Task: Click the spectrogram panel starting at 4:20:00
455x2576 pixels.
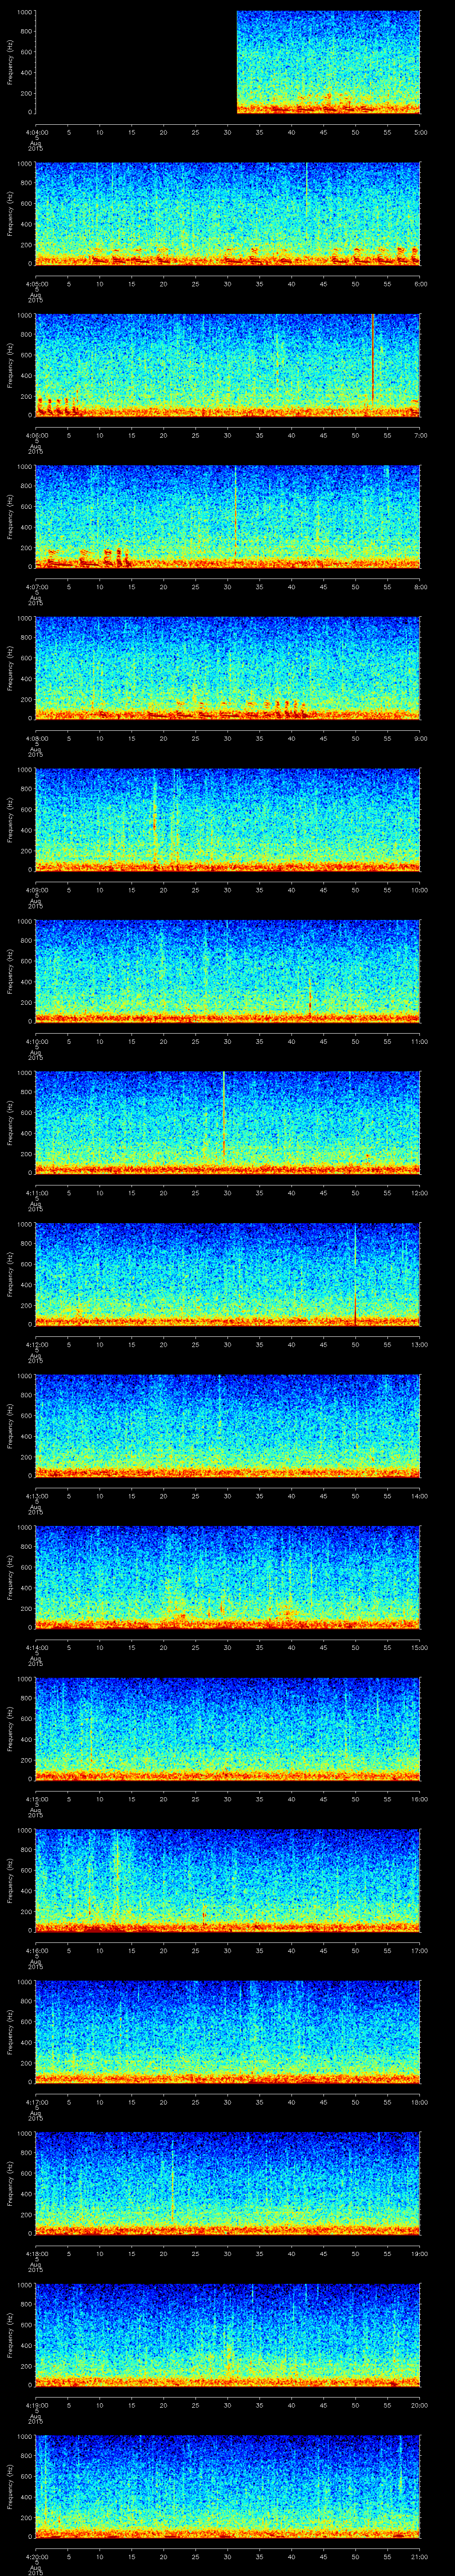Action: pos(228,2486)
